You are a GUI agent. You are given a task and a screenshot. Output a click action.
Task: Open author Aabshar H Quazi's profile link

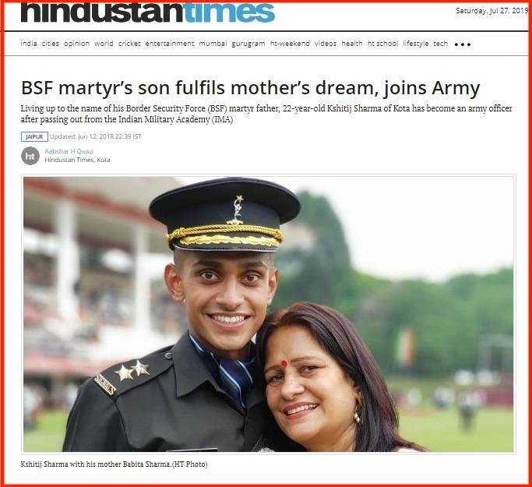point(69,151)
